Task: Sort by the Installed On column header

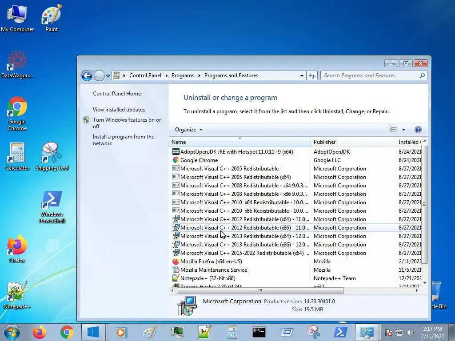Action: pyautogui.click(x=409, y=142)
